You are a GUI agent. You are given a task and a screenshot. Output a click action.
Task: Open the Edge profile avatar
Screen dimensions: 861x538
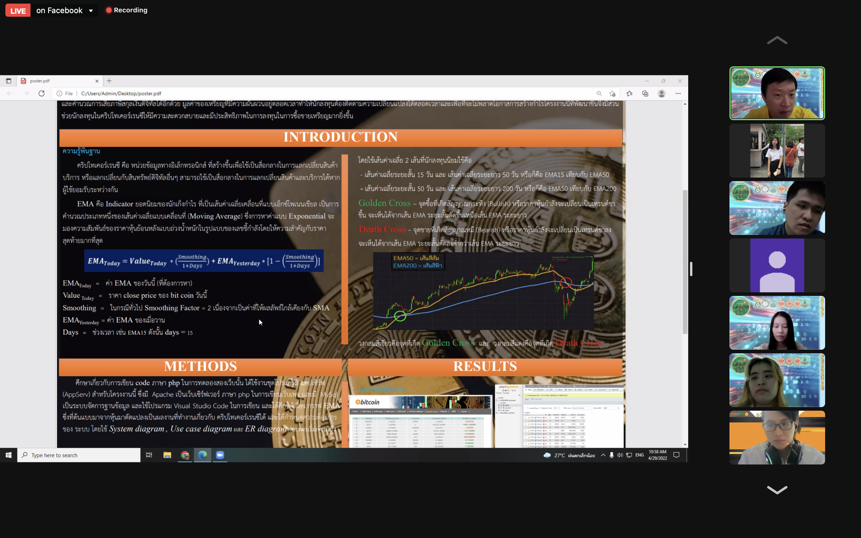tap(661, 94)
